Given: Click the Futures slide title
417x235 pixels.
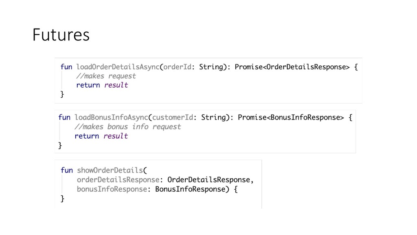Looking at the screenshot, I should point(61,35).
